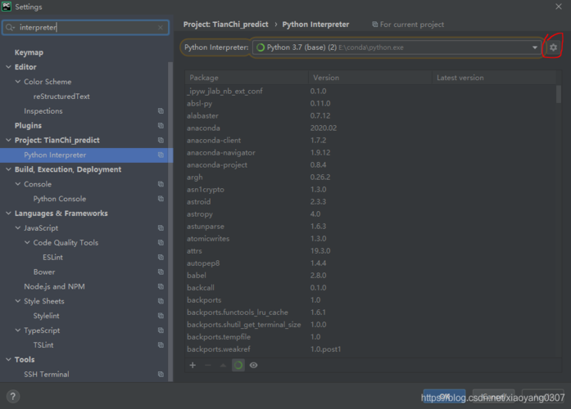Open the interpreter gear settings menu
Screen dimensions: 571x409
553,47
